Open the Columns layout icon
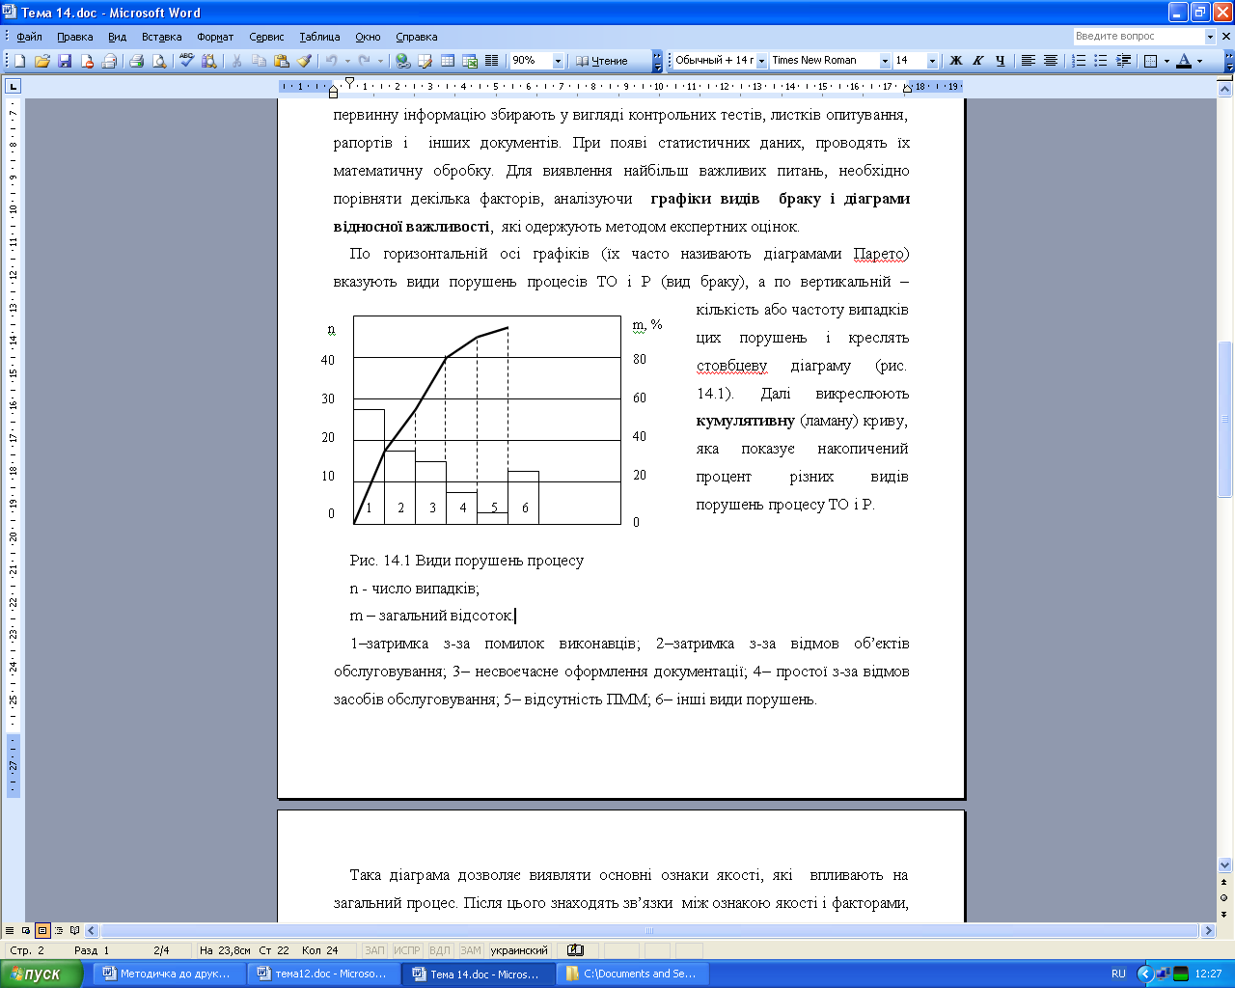Screen dimensions: 1235x988 point(492,61)
